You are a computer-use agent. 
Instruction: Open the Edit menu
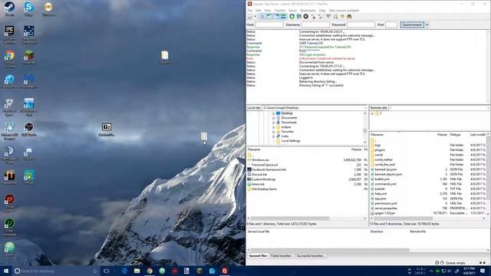click(x=258, y=10)
